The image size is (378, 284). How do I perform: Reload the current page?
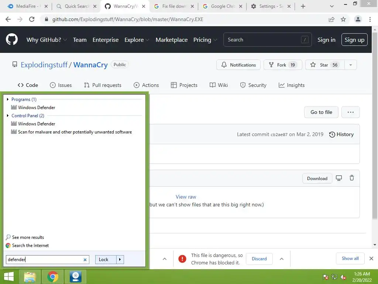click(x=32, y=19)
